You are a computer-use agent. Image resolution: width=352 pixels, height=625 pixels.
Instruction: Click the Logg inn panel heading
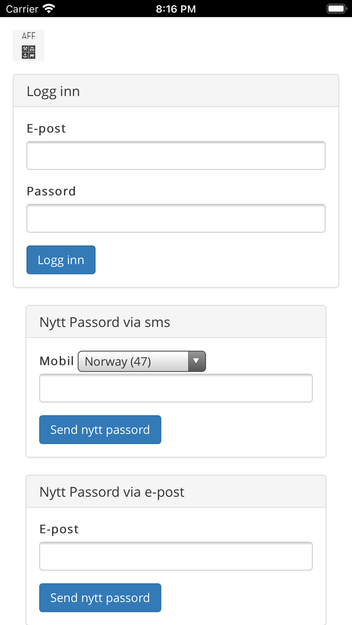pyautogui.click(x=53, y=91)
